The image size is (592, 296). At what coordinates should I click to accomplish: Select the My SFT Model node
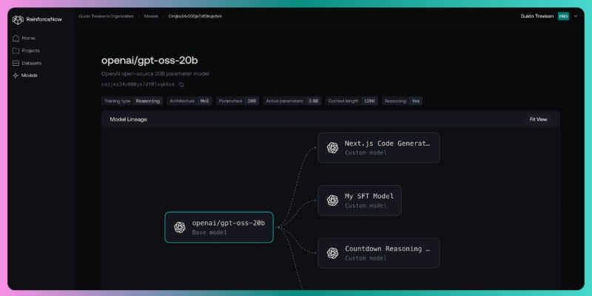360,201
